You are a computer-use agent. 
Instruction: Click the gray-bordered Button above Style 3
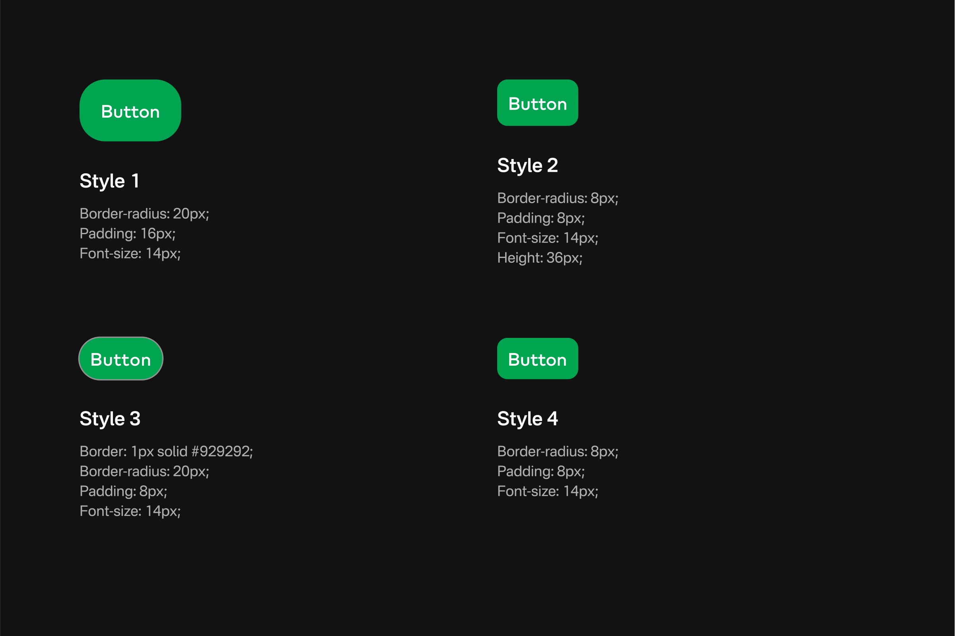(121, 359)
